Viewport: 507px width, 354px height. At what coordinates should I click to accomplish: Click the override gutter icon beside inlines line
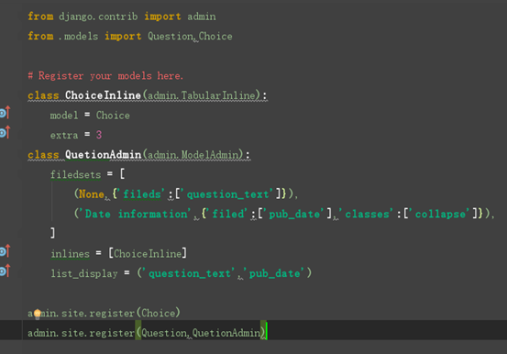[x=6, y=251]
